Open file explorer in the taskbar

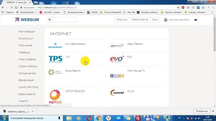[69, 118]
